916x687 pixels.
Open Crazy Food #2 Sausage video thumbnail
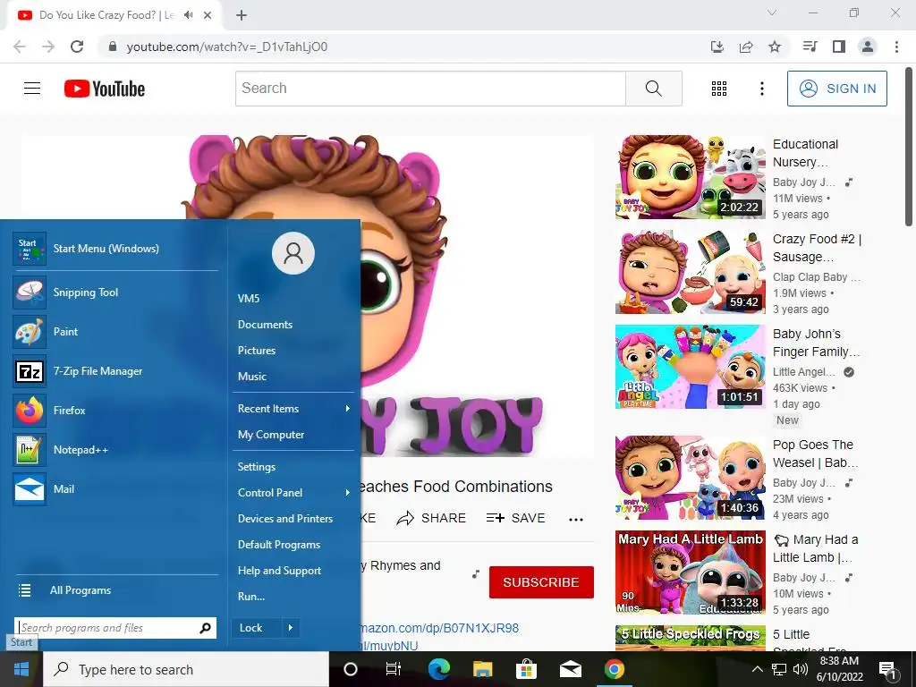tap(691, 272)
